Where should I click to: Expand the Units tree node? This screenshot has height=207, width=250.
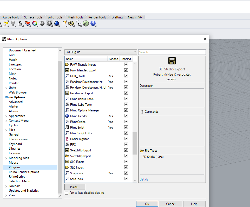(6, 88)
